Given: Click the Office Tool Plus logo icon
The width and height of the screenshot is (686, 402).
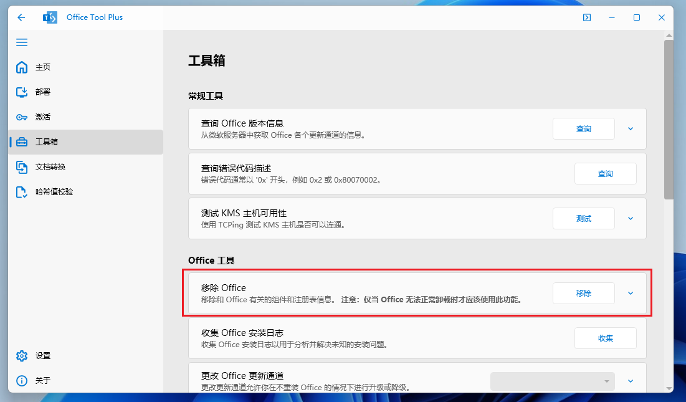Looking at the screenshot, I should click(x=50, y=17).
